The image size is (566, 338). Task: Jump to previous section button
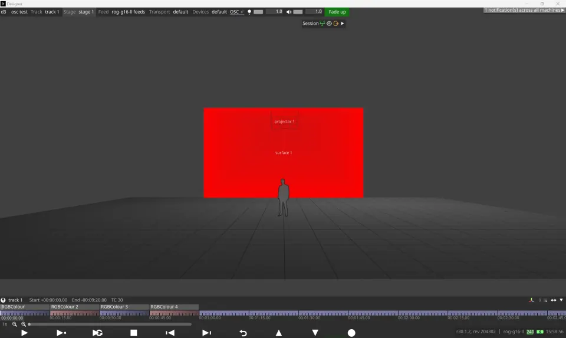click(x=170, y=333)
